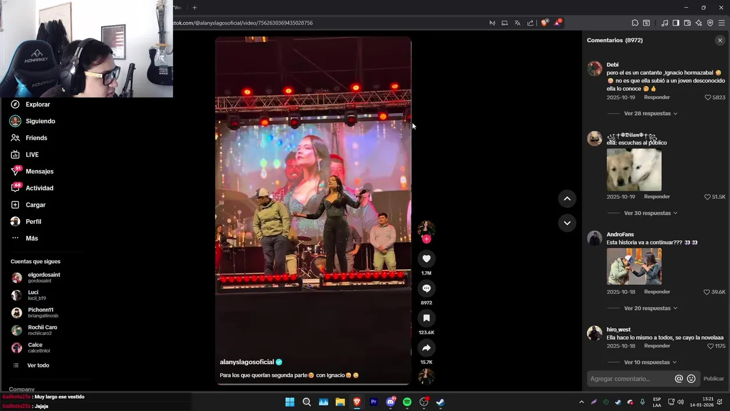This screenshot has height=411, width=730.
Task: Reply to hiro_west's comment via Responder
Action: [x=657, y=346]
